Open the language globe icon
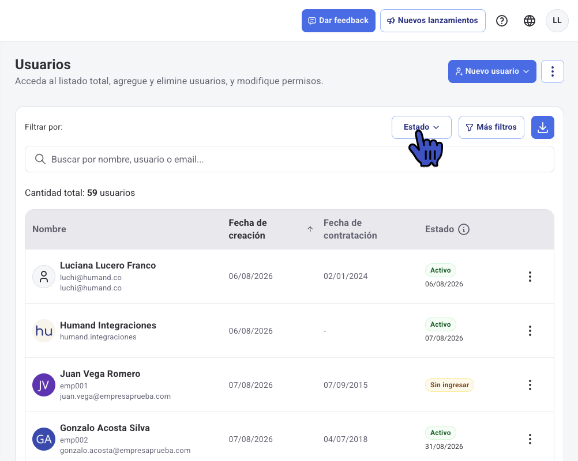Viewport: 578px width, 461px height. pos(530,21)
